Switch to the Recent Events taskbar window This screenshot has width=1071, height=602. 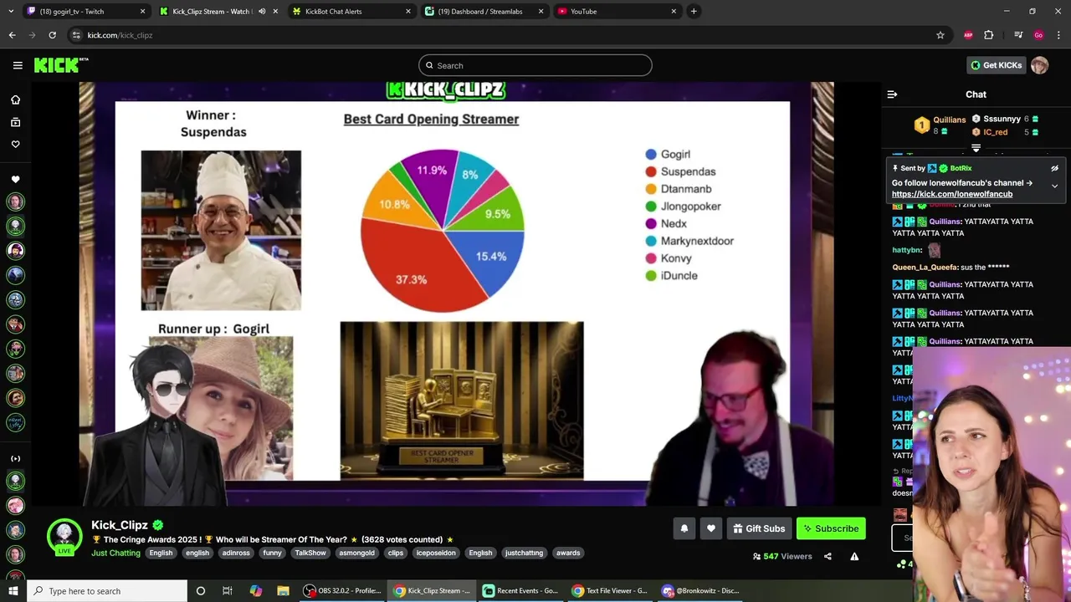[x=520, y=591]
